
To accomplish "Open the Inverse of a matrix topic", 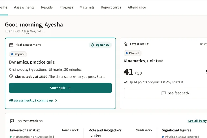I will (25, 130).
